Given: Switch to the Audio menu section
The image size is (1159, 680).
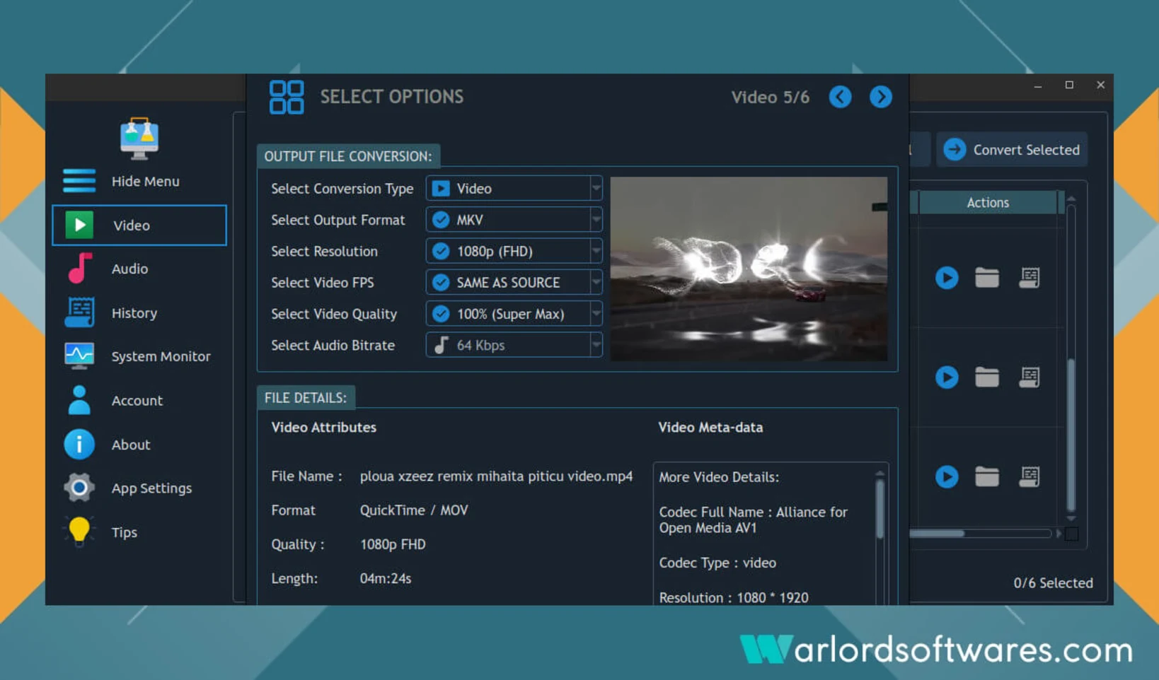Looking at the screenshot, I should (129, 269).
